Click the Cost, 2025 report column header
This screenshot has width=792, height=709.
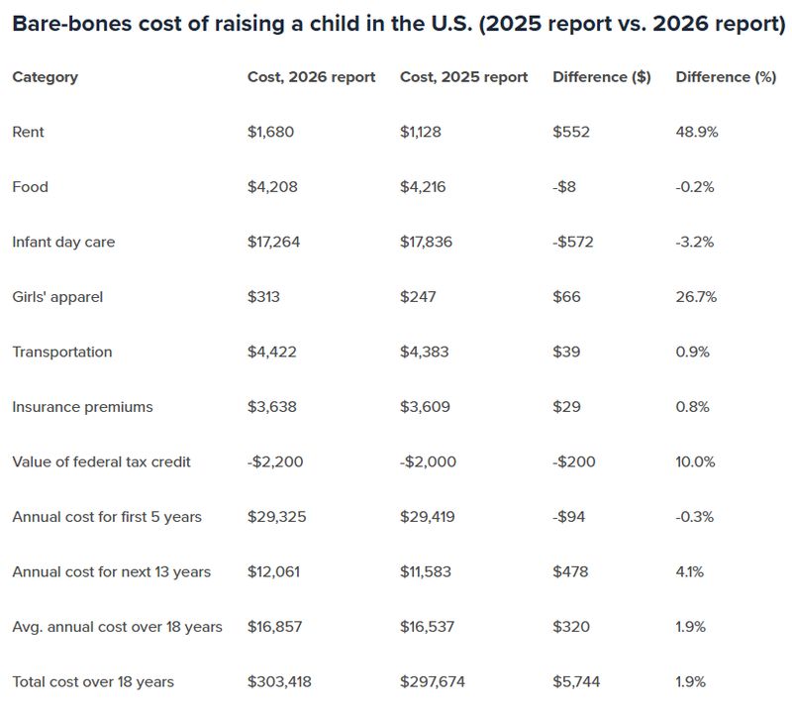click(463, 77)
